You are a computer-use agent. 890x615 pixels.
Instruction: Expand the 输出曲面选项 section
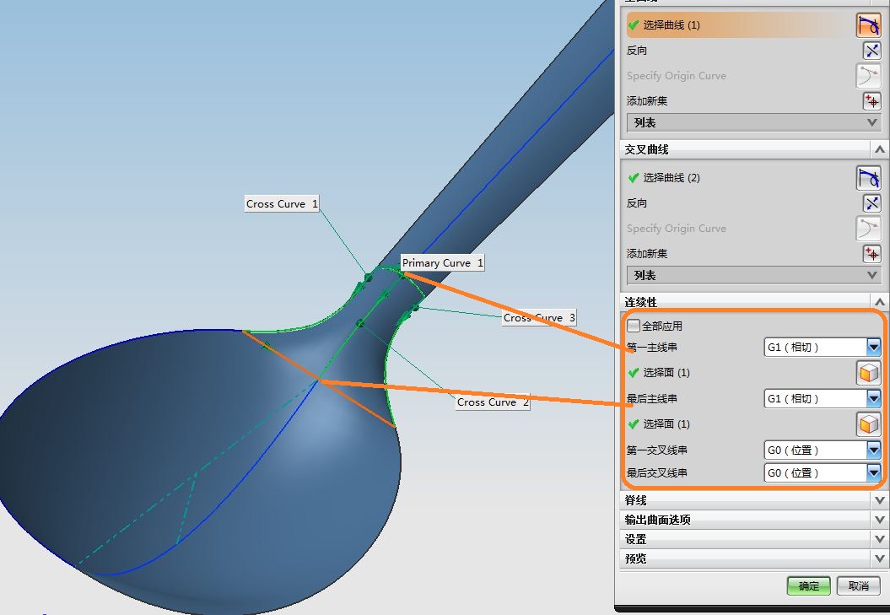click(x=879, y=520)
